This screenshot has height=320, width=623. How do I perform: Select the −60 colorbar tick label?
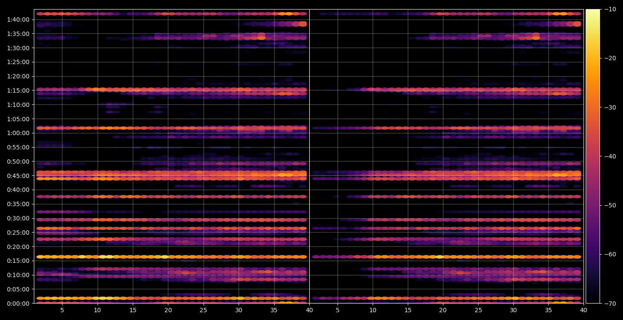(610, 254)
